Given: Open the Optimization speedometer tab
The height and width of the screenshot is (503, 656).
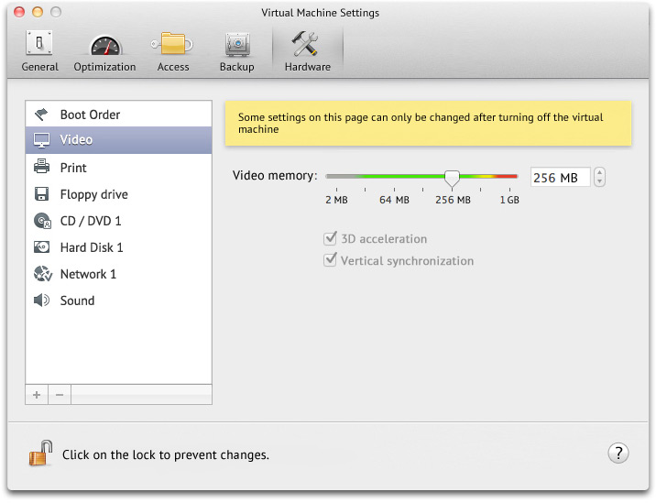Looking at the screenshot, I should (104, 52).
